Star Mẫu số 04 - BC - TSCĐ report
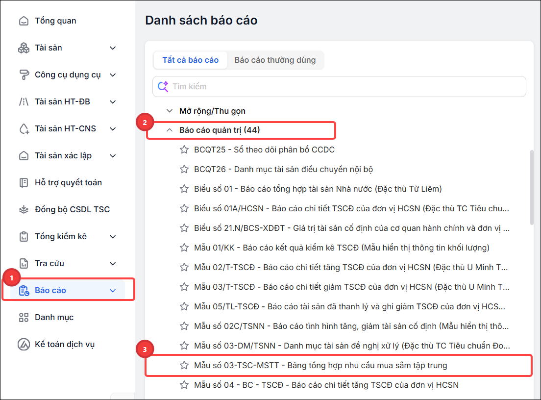This screenshot has height=400, width=541. [184, 385]
